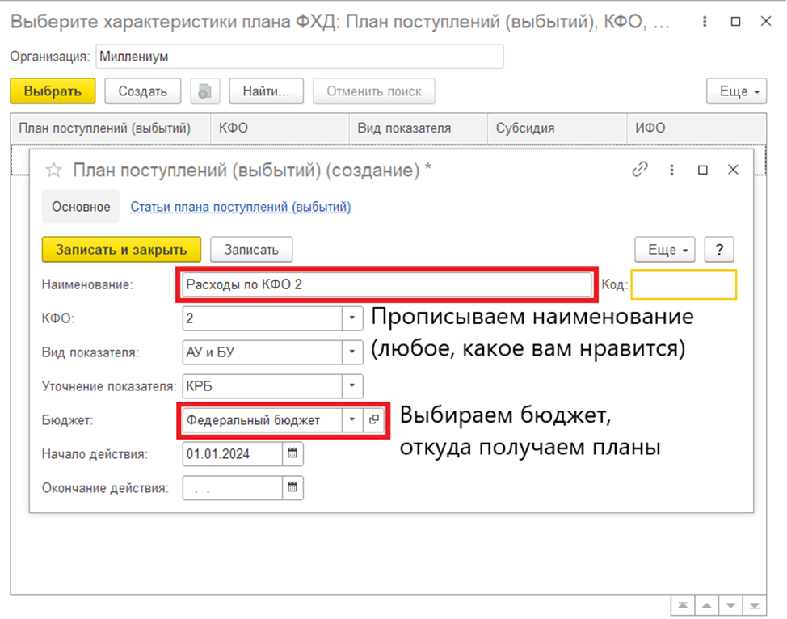Expand the Бюджет dropdown

click(x=352, y=419)
